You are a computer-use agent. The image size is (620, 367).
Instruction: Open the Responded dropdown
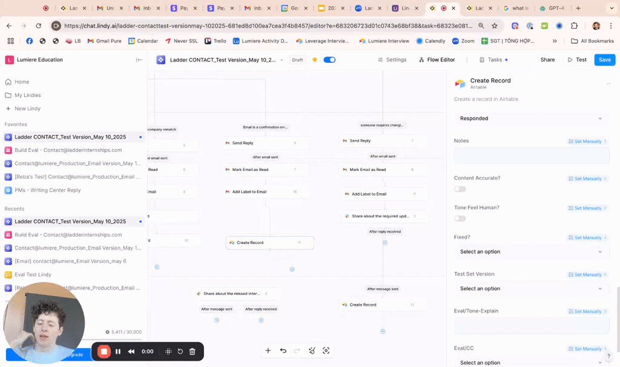click(x=531, y=118)
